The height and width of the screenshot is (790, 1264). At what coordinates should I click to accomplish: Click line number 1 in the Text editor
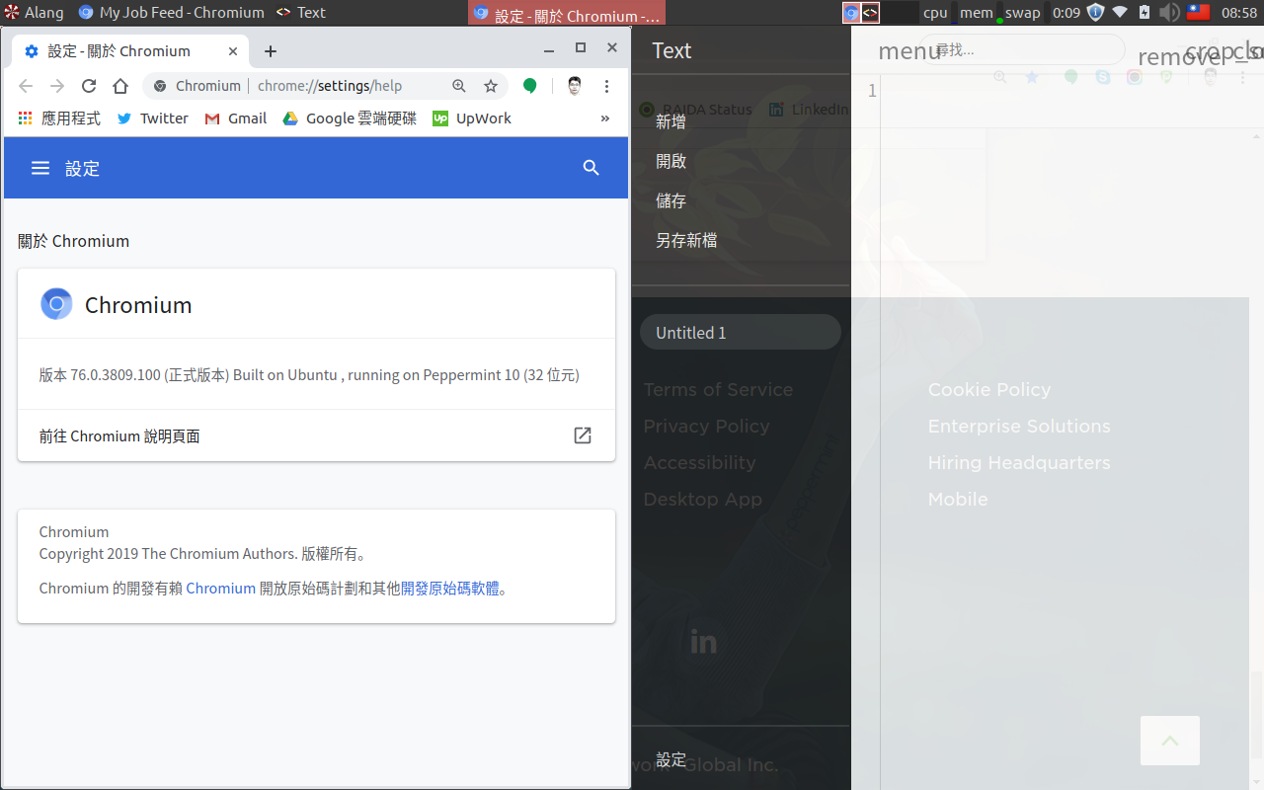[872, 92]
